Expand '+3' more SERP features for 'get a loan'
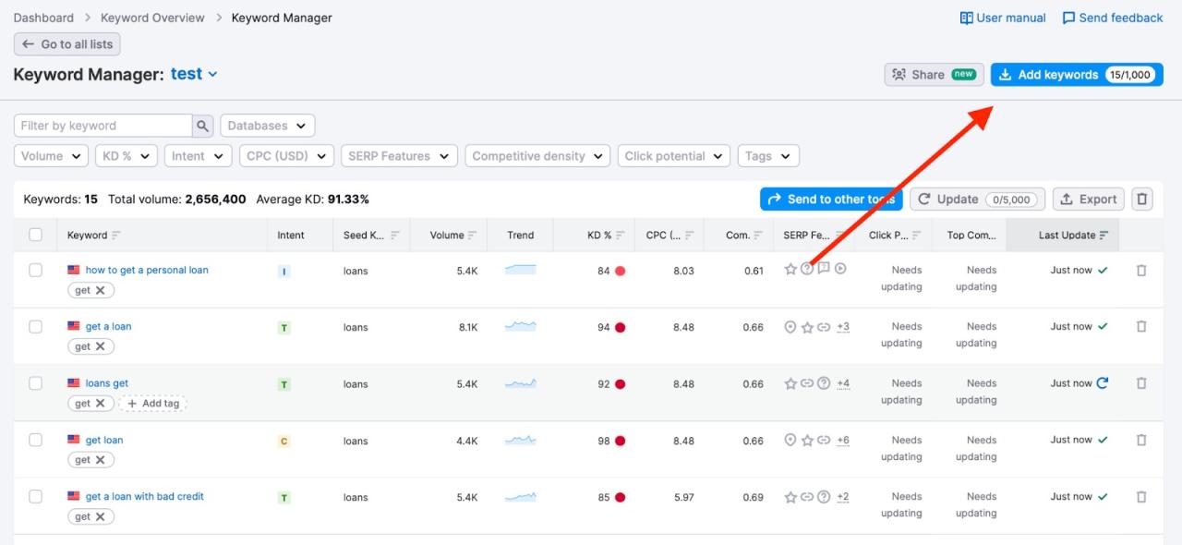The width and height of the screenshot is (1182, 545). point(843,327)
